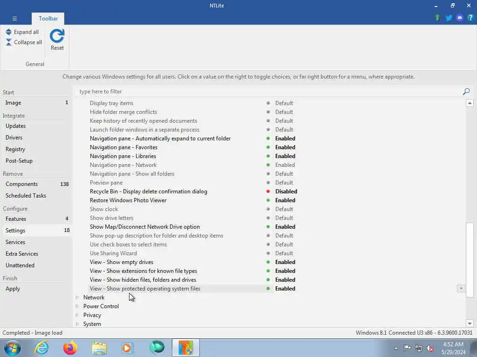
Task: Toggle View - Show empty drives value
Action: point(285,262)
